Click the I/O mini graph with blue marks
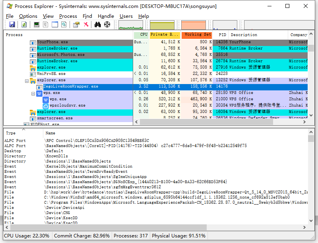 [x=225, y=25]
